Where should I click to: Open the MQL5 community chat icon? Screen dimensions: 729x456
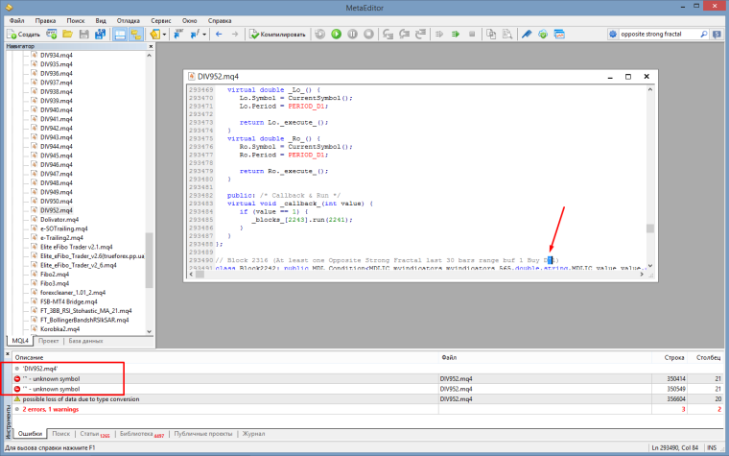[x=717, y=34]
